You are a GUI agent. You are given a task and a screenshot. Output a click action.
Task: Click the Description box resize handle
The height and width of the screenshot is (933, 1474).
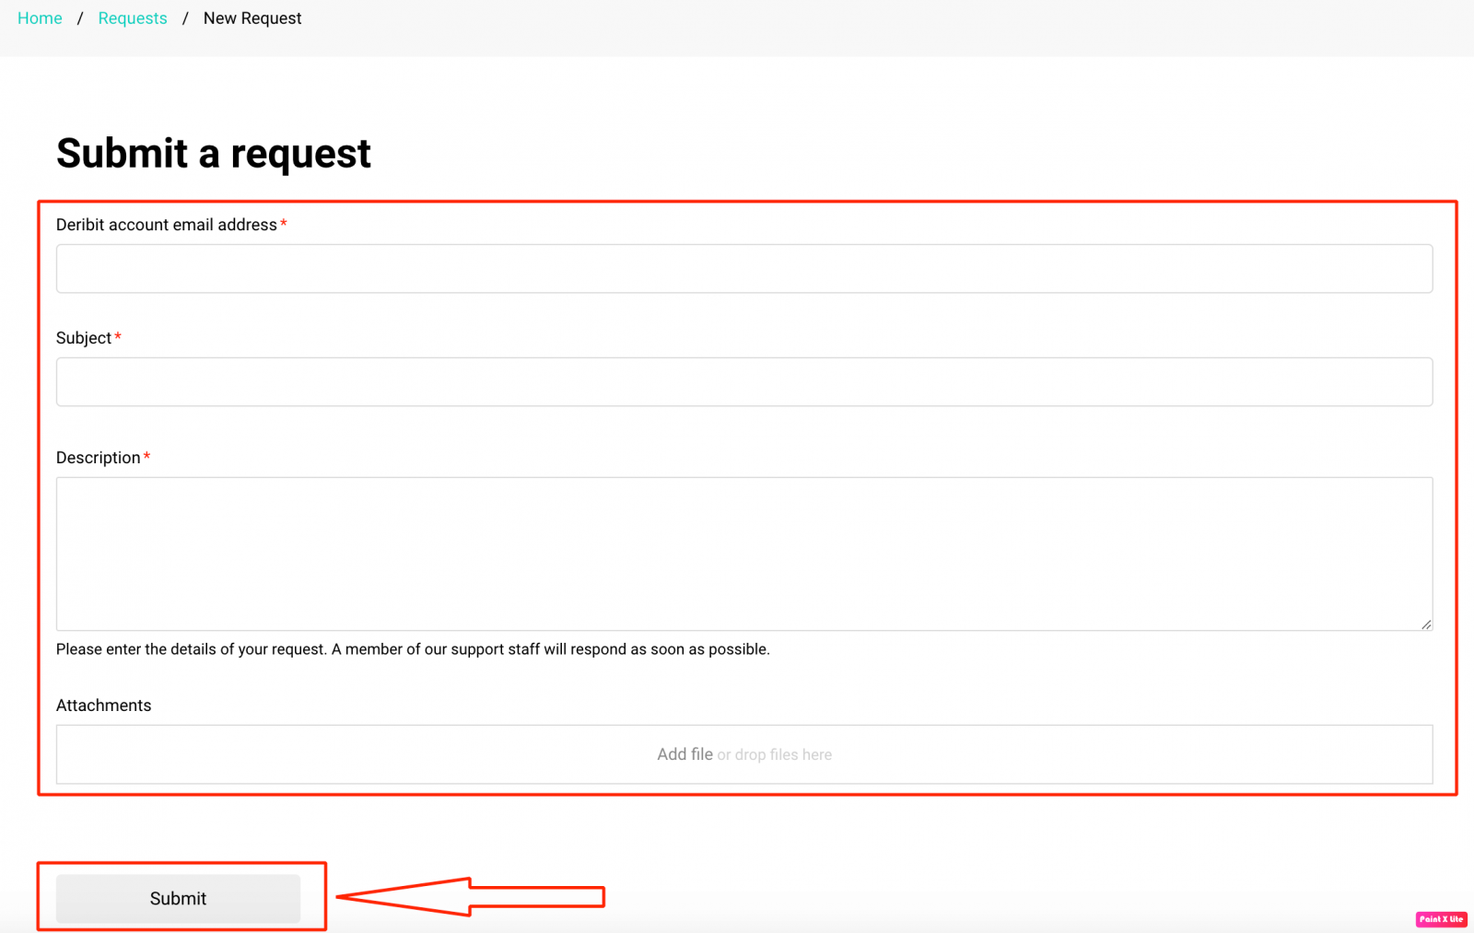[x=1425, y=624]
